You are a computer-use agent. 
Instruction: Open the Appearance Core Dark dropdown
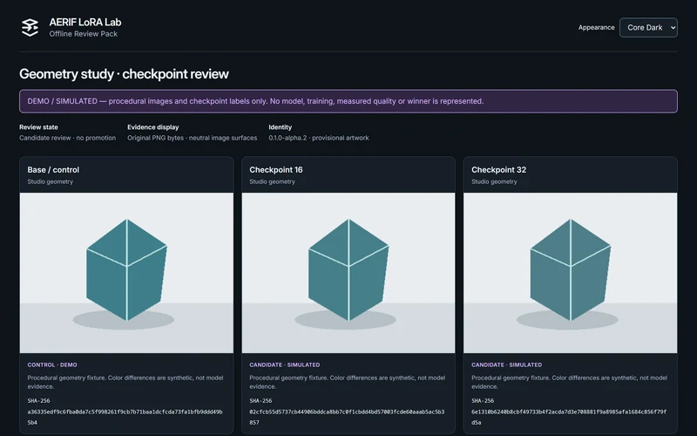[x=648, y=28]
